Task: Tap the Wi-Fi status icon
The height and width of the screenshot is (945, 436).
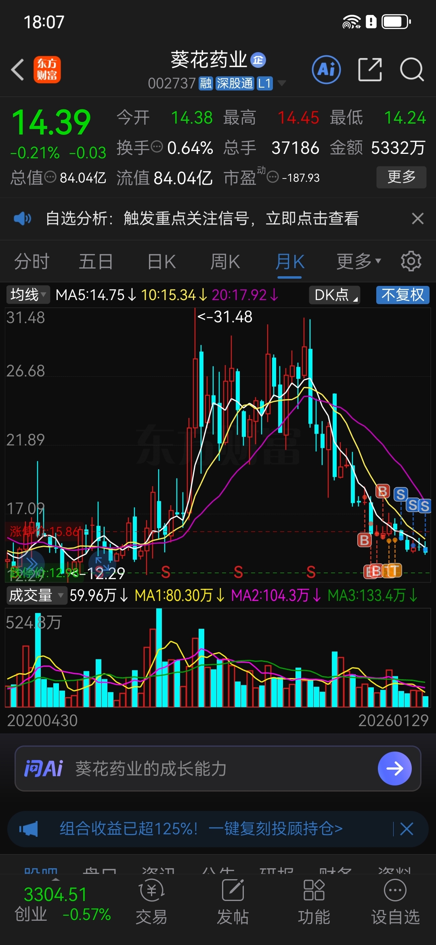Action: 351,22
